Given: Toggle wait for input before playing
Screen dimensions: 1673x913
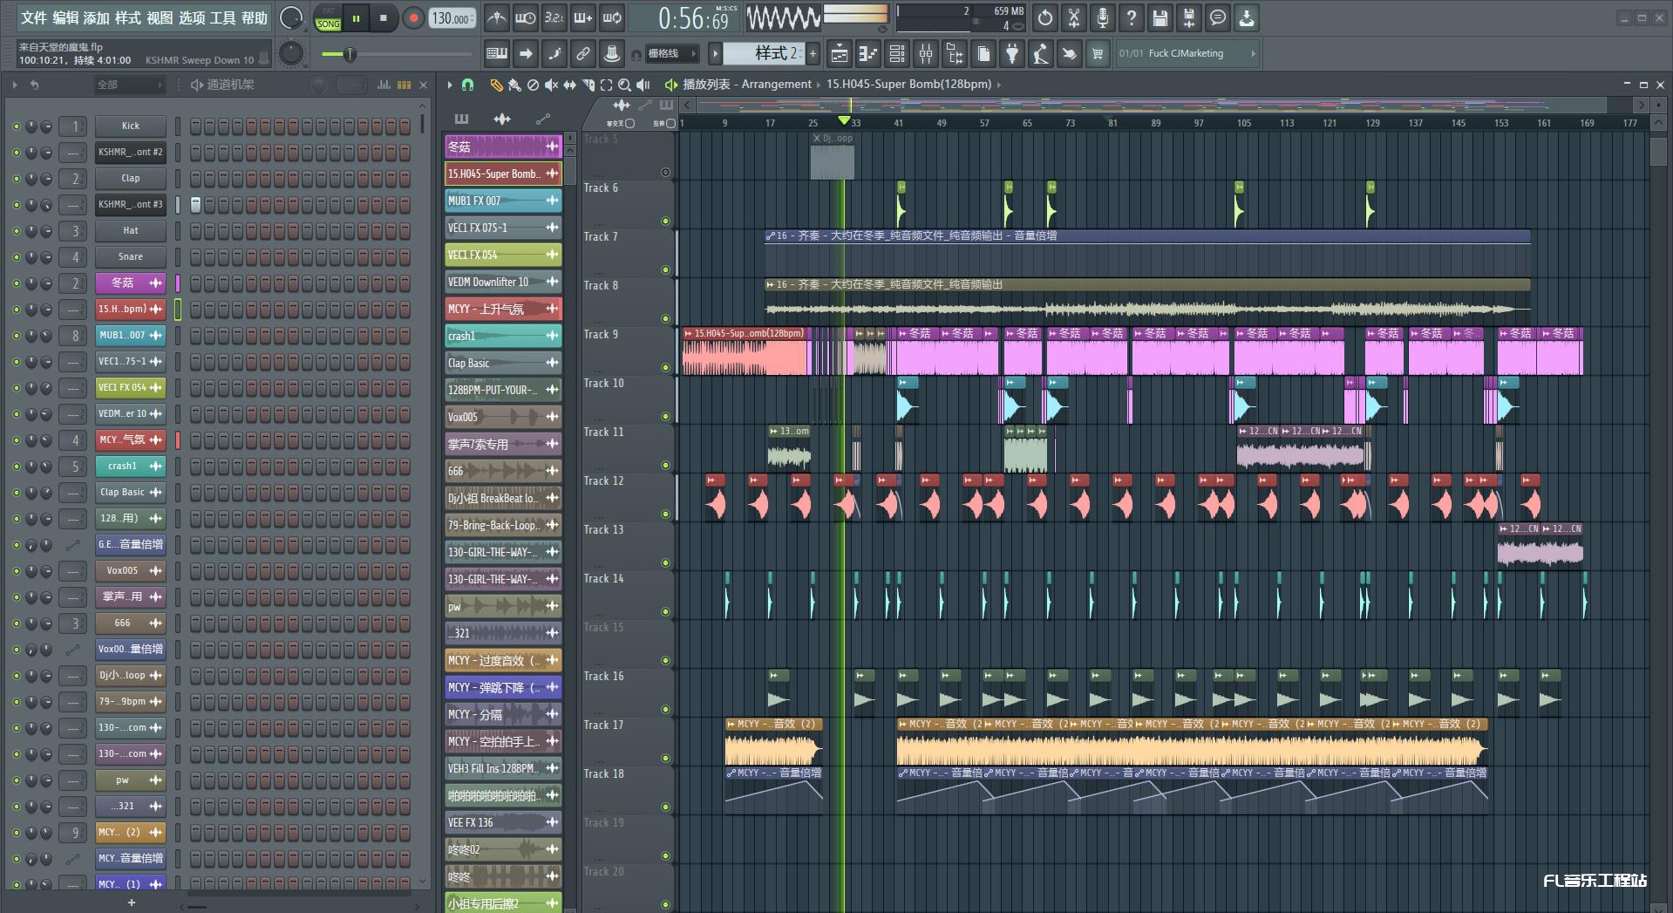Looking at the screenshot, I should [525, 17].
